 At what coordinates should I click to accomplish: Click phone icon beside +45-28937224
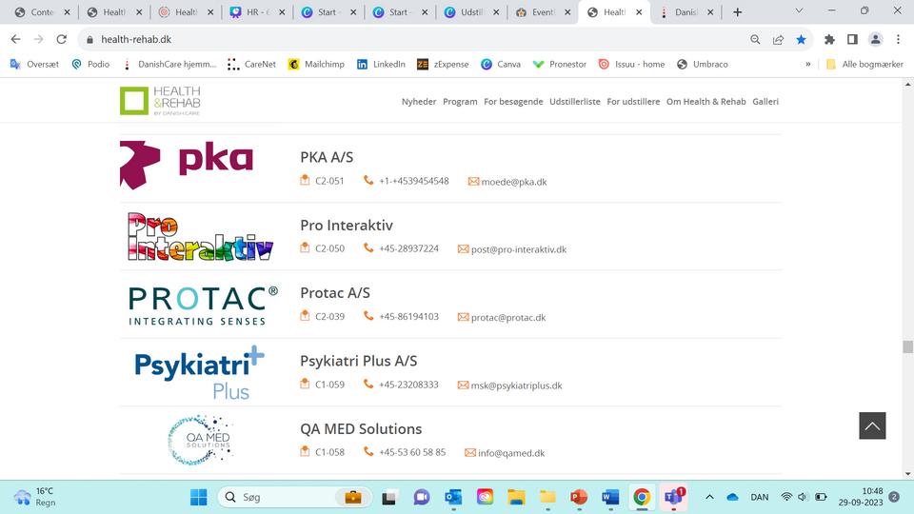click(368, 247)
